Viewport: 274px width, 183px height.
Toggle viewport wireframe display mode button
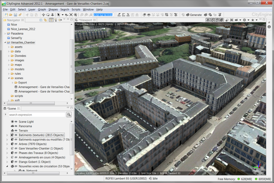tap(212, 20)
